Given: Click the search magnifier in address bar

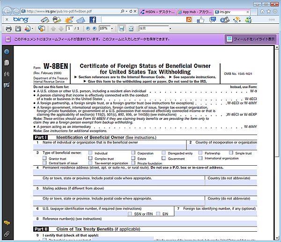Looking at the screenshot, I should (122, 11).
